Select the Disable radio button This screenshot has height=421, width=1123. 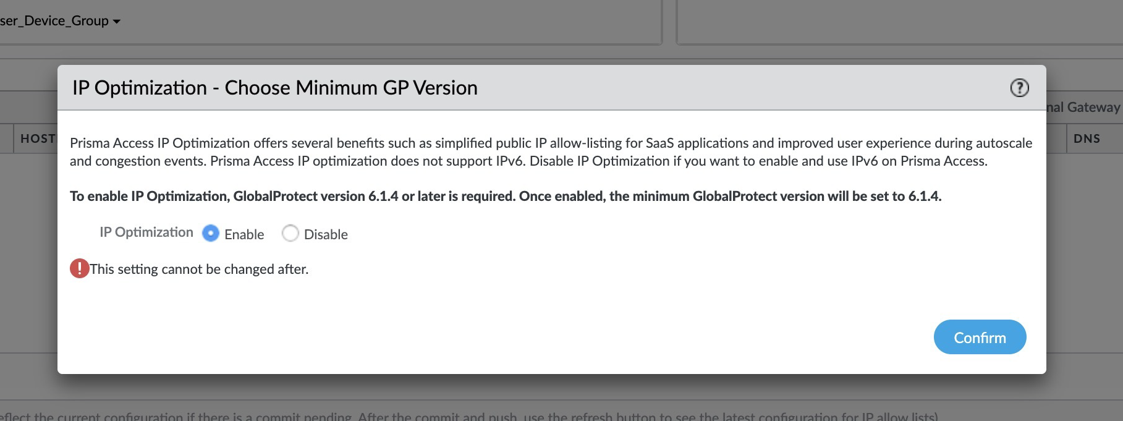(x=290, y=233)
